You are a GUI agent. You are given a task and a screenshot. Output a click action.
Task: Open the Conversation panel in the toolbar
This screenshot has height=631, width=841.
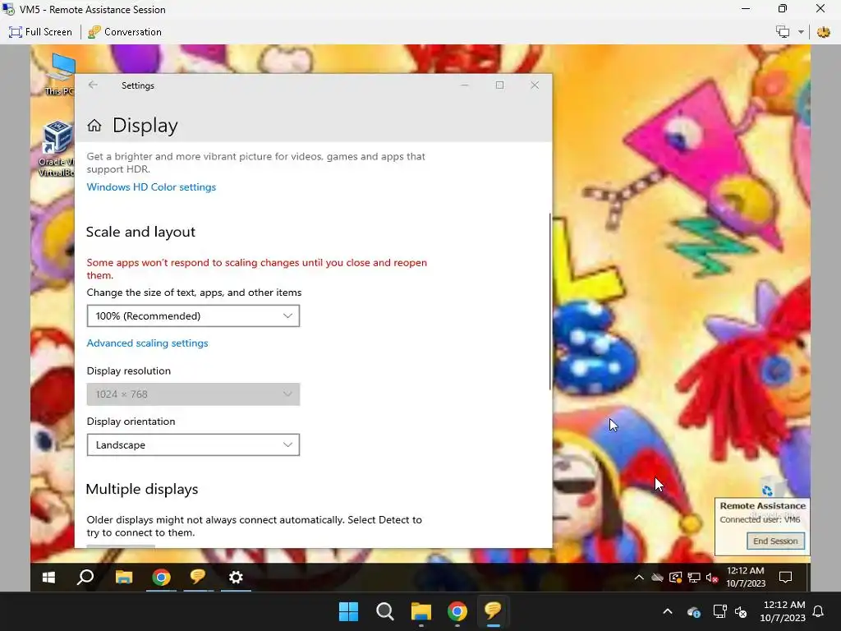(x=125, y=32)
